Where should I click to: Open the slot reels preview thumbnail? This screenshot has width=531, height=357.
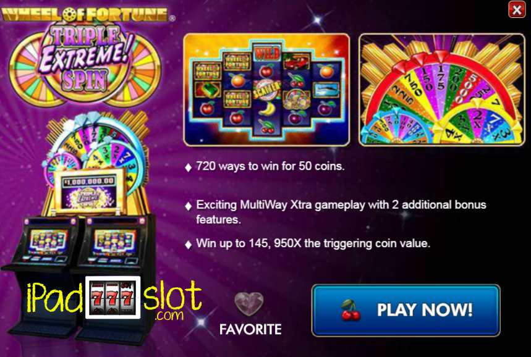click(266, 90)
